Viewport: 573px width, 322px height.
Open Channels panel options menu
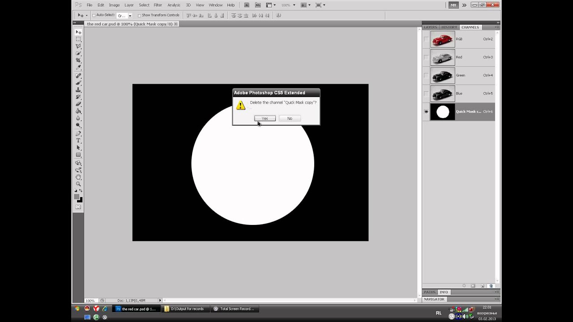tap(497, 27)
